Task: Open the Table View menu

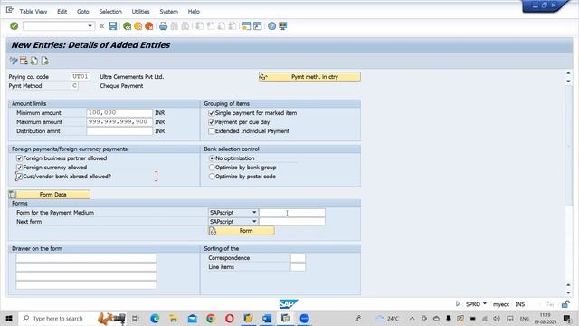Action: tap(33, 12)
